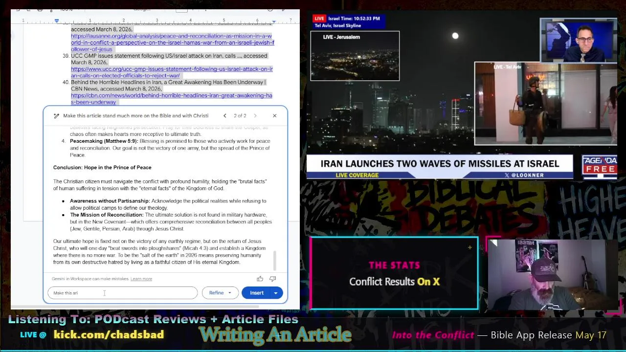This screenshot has width=626, height=352.
Task: Click the red LIVE badge on news stream
Action: (319, 19)
